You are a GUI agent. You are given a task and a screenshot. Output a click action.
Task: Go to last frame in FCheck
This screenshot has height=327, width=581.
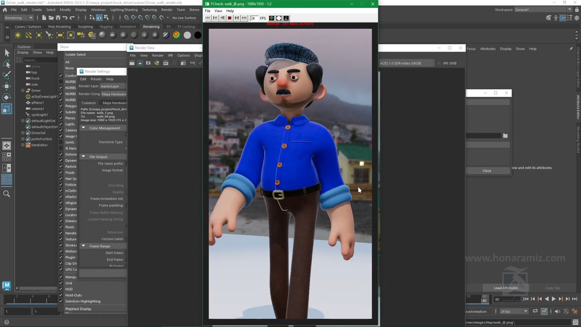click(244, 18)
